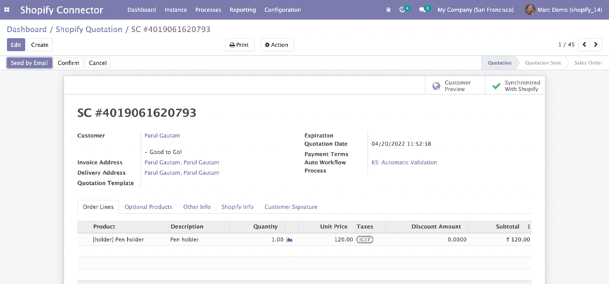
Task: Open the Processes menu
Action: click(x=208, y=10)
